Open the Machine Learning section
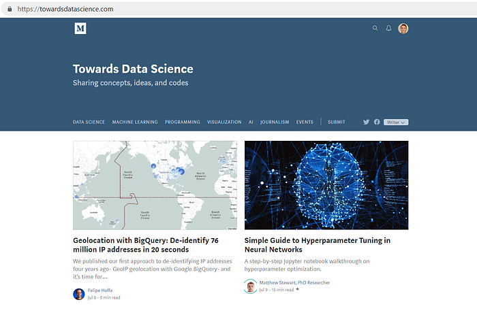This screenshot has width=477, height=315. (135, 122)
